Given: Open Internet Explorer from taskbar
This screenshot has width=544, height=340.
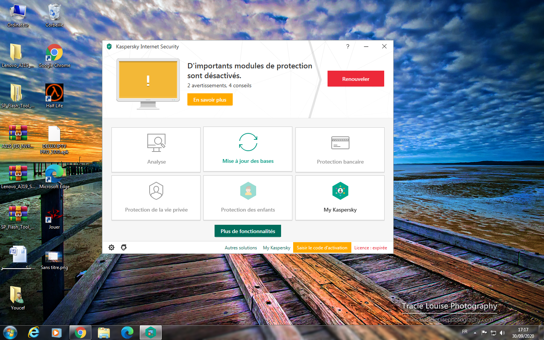Looking at the screenshot, I should click(34, 332).
